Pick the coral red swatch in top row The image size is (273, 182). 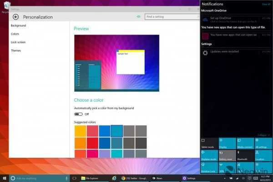tap(92, 131)
